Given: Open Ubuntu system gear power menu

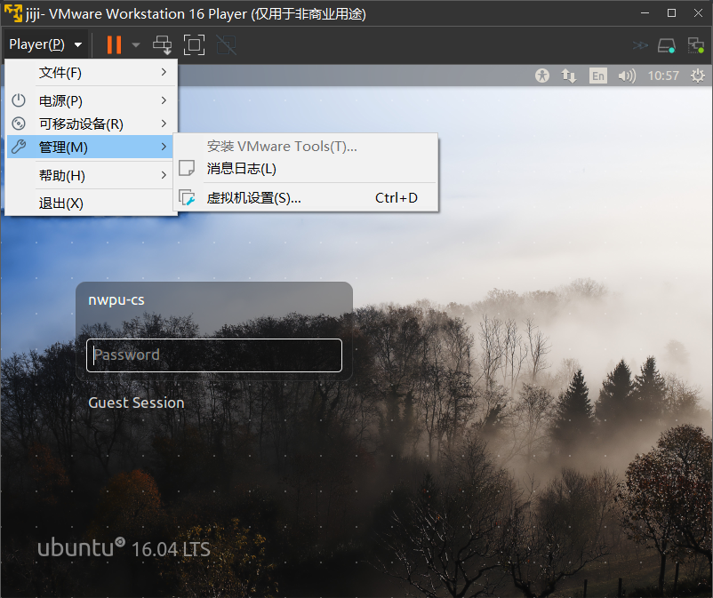Looking at the screenshot, I should (x=698, y=76).
